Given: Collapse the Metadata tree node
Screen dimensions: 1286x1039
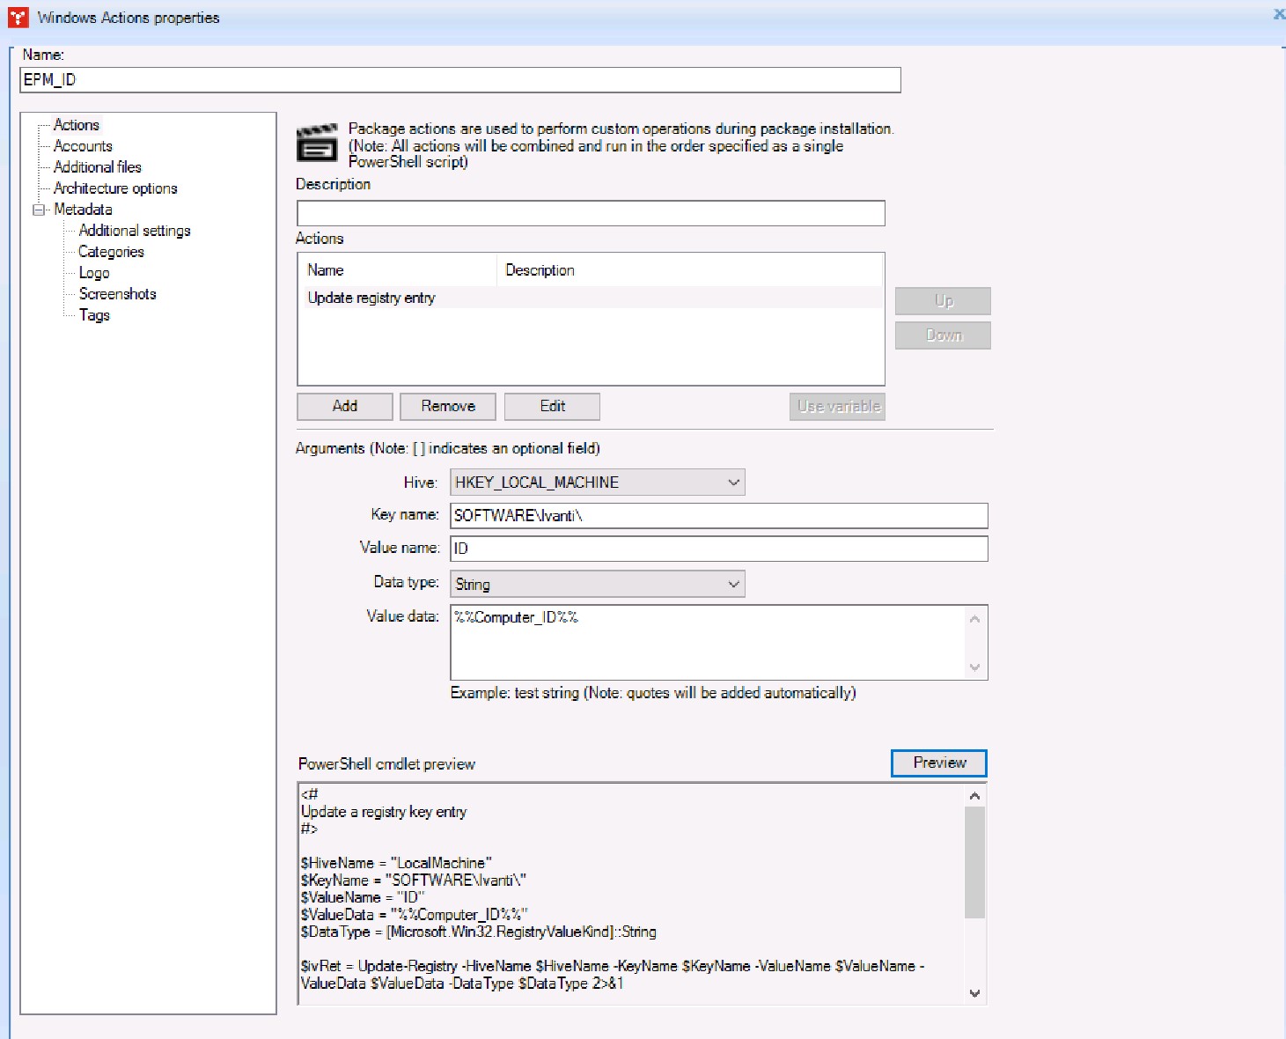Looking at the screenshot, I should (37, 210).
